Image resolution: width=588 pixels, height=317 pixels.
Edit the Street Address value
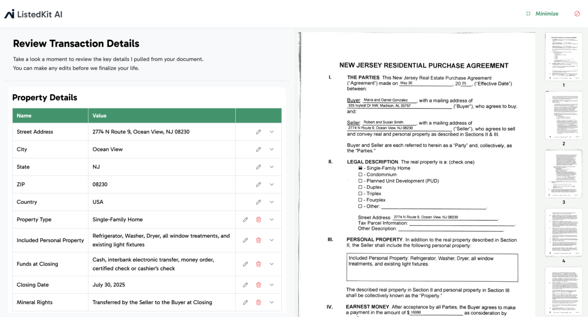pyautogui.click(x=258, y=132)
